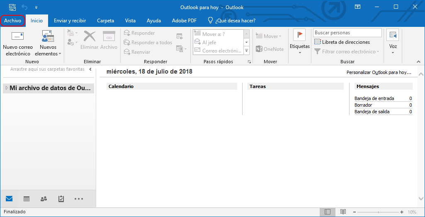Select the Inicio ribbon tab
This screenshot has width=425, height=217.
[36, 21]
